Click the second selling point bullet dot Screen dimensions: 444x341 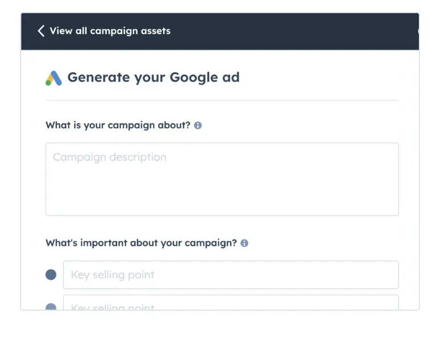pyautogui.click(x=51, y=307)
